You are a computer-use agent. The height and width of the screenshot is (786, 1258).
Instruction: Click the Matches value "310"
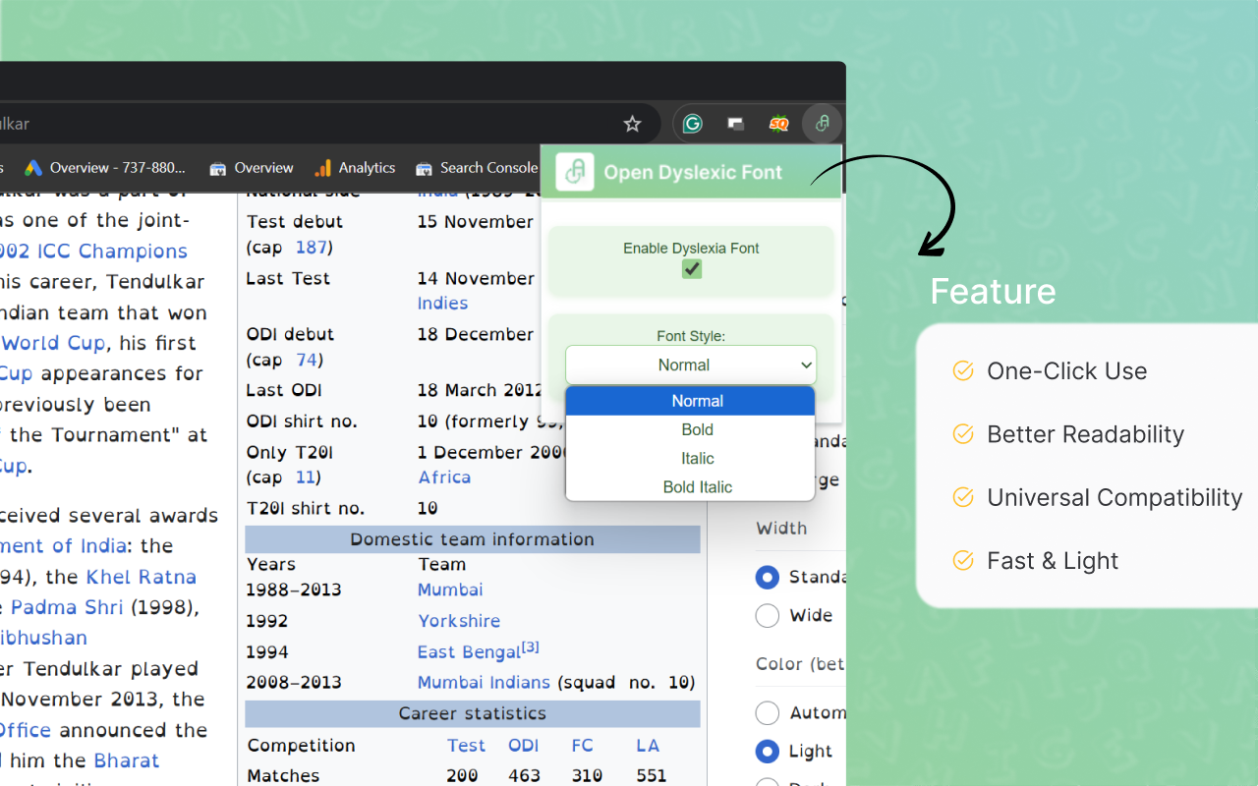(587, 775)
